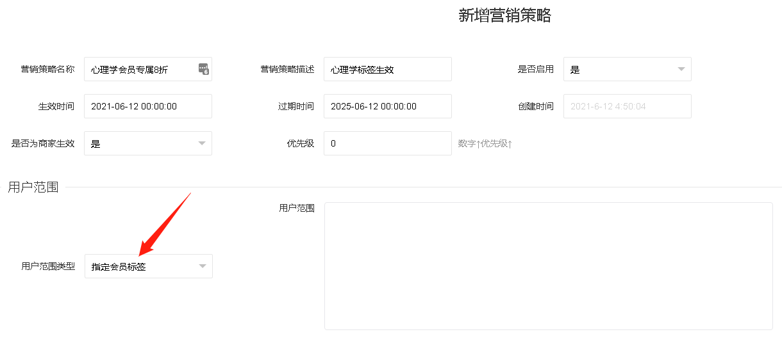The width and height of the screenshot is (782, 341).
Task: Click the 营销策略名称 field label
Action: click(47, 69)
